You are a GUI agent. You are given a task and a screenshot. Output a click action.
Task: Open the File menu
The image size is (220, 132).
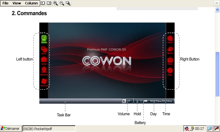point(5,3)
